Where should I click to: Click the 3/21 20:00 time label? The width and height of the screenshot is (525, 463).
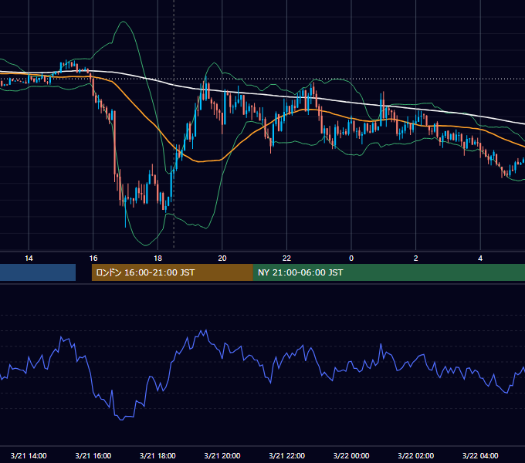(222, 455)
